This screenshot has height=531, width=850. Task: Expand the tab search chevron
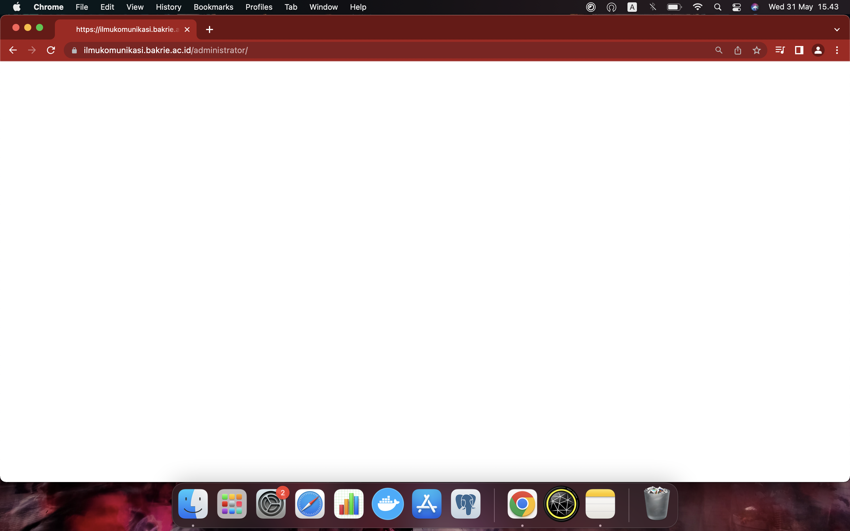[837, 29]
